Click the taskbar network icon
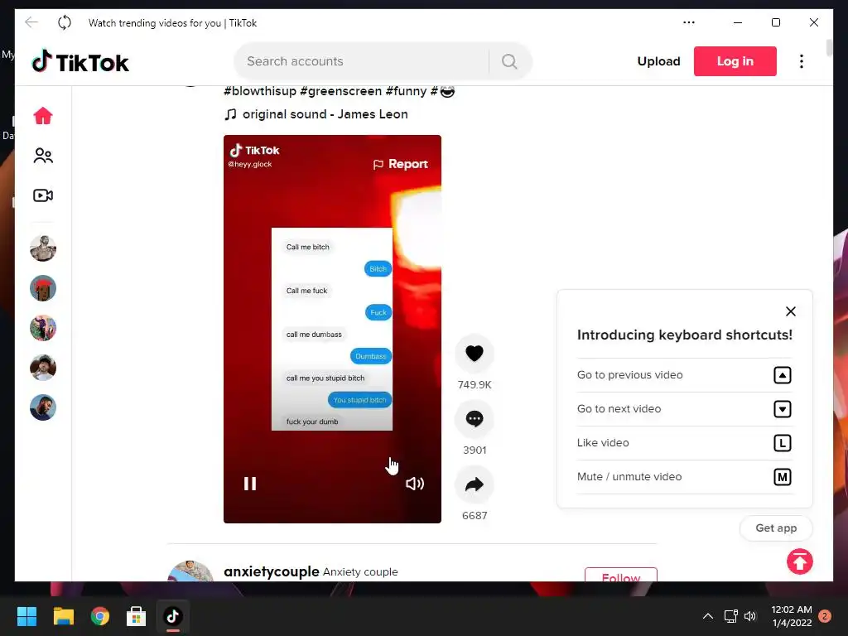Image resolution: width=848 pixels, height=636 pixels. click(730, 616)
